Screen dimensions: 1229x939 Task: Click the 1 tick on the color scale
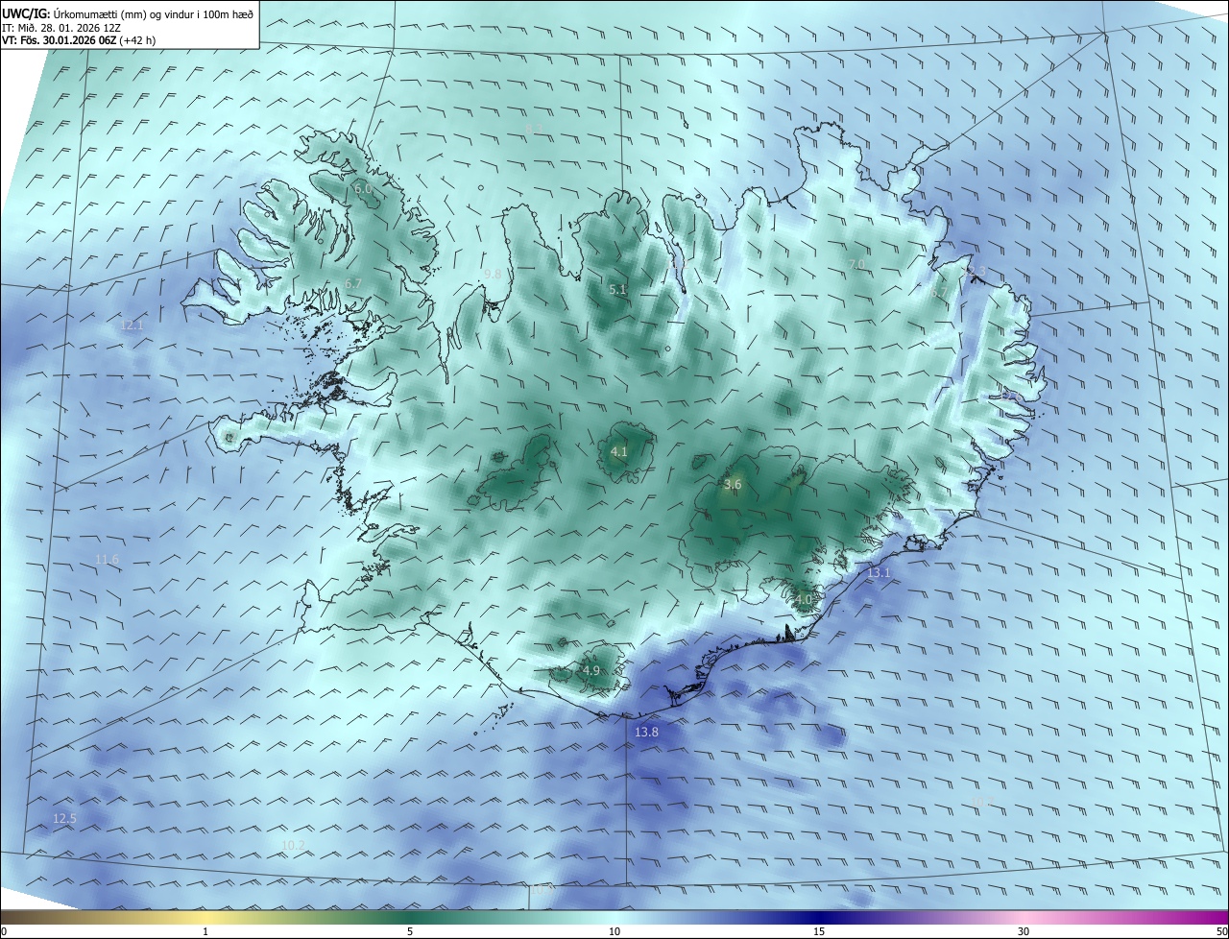click(205, 931)
